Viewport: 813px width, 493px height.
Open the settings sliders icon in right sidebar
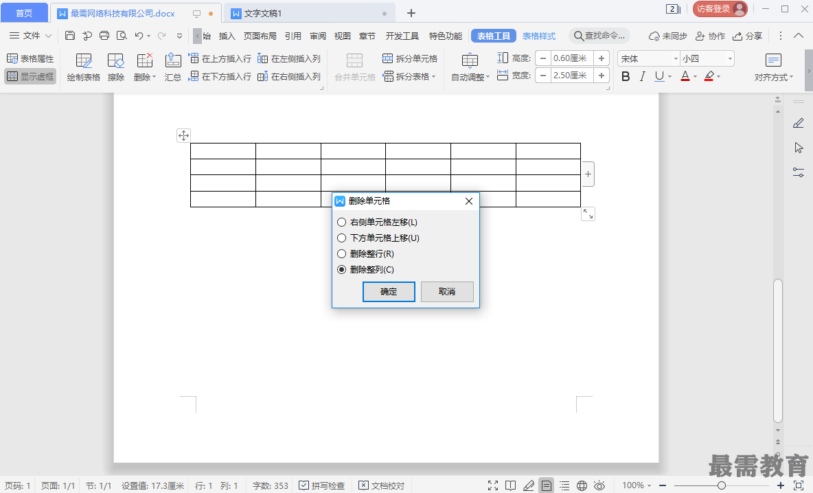pos(799,172)
